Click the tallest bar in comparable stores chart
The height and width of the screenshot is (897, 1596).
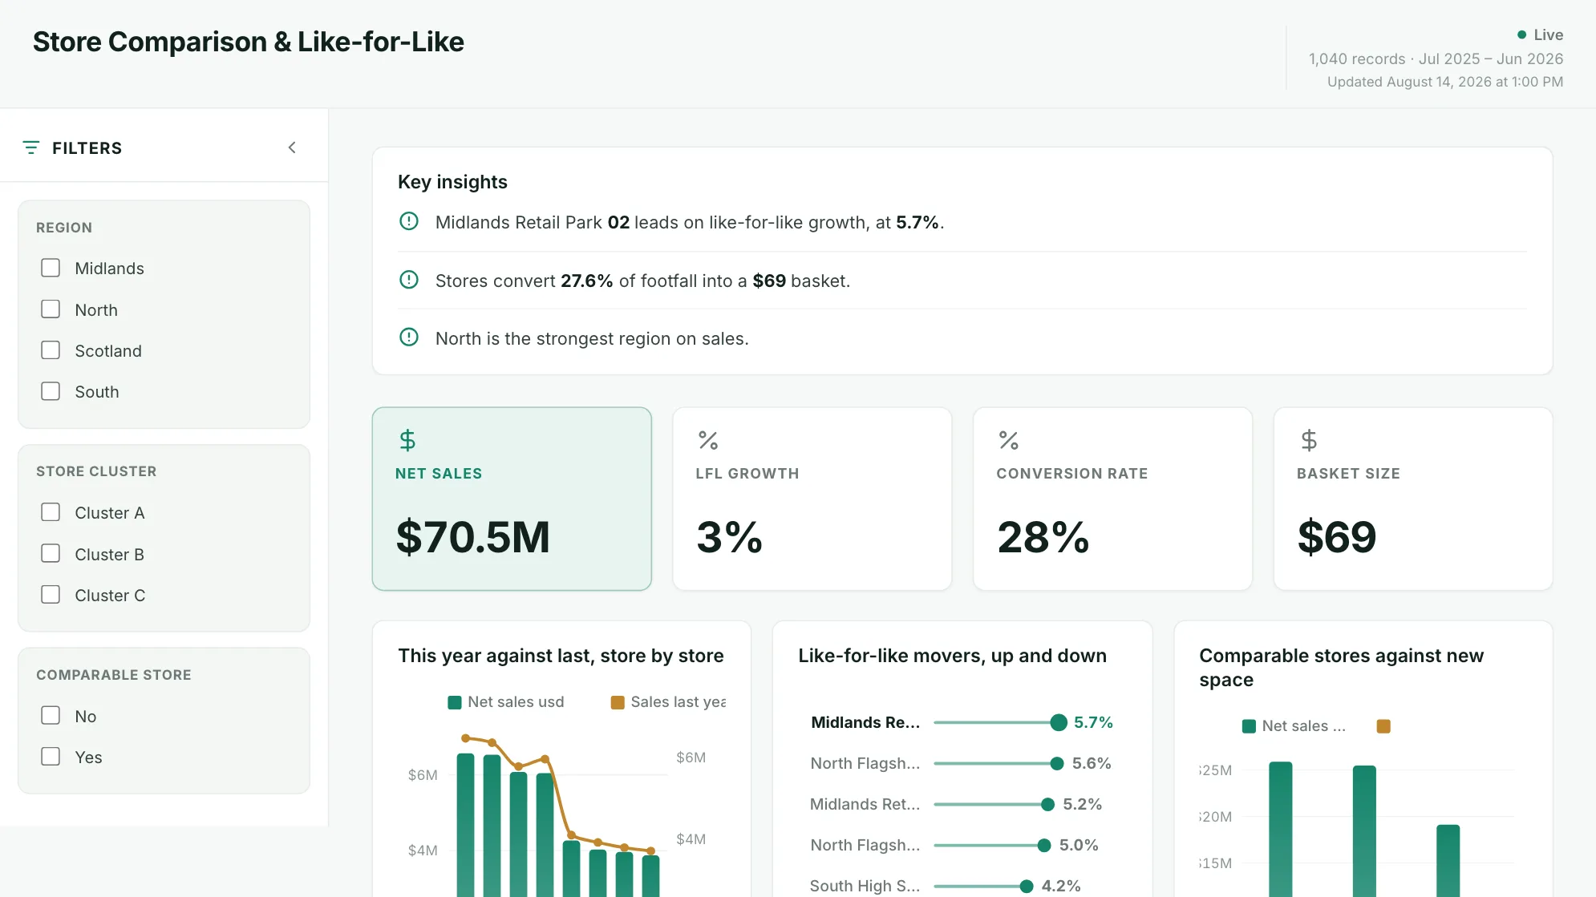point(1281,829)
